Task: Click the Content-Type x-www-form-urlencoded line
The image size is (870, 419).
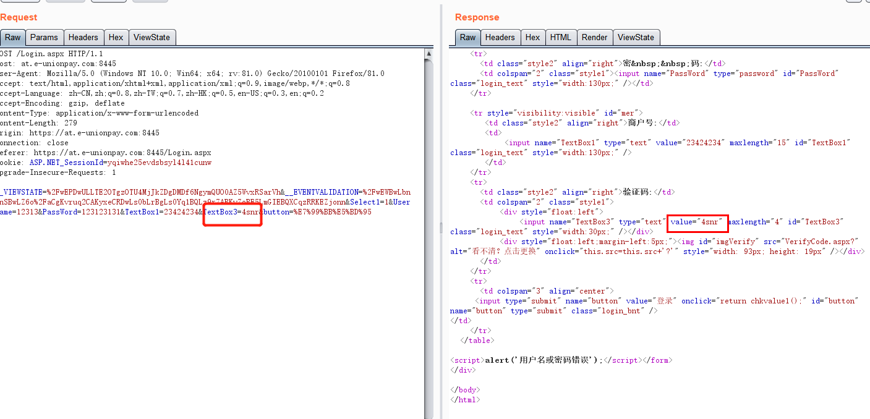Action: [x=100, y=113]
